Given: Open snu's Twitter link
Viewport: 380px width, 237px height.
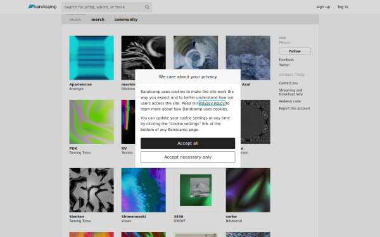Looking at the screenshot, I should 284,65.
